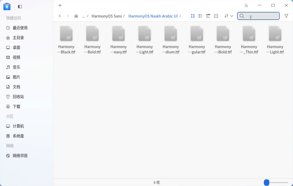Click the film icon beside 视频

coord(8,57)
